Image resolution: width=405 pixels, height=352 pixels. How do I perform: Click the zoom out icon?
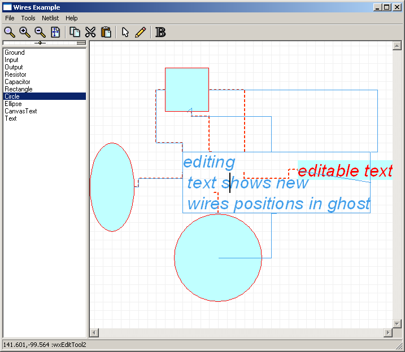point(40,32)
